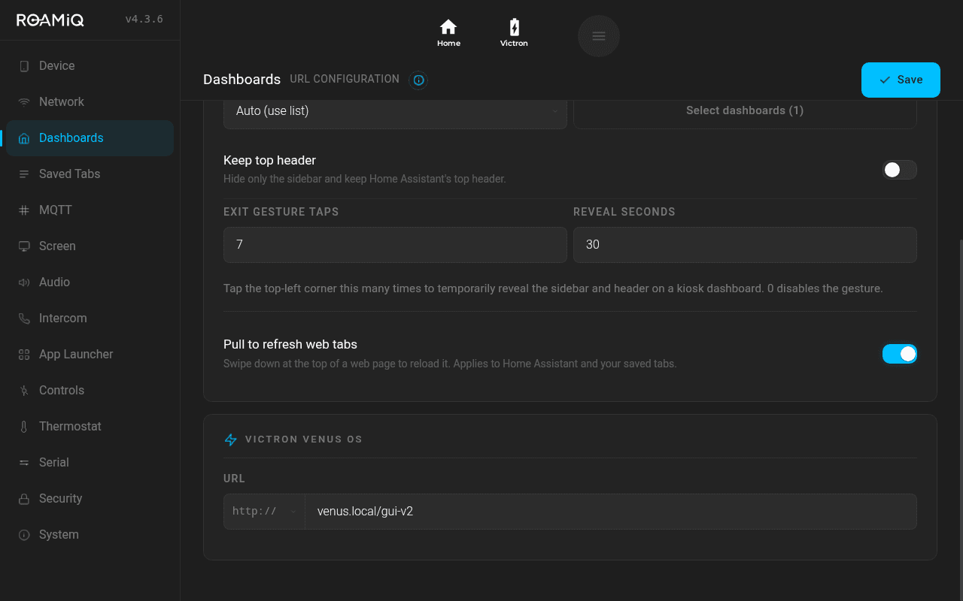Go to Saved Tabs settings
The image size is (963, 601).
click(90, 174)
